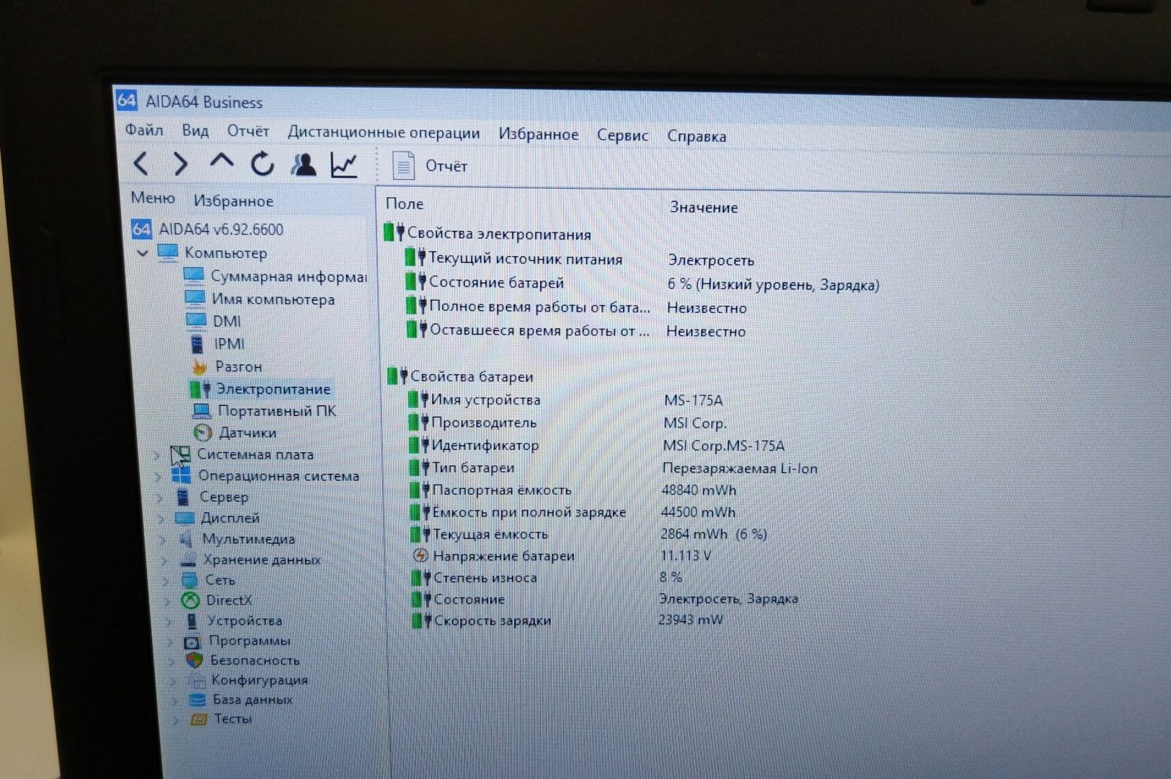Click the shield icon beside Безопасность

[x=194, y=660]
